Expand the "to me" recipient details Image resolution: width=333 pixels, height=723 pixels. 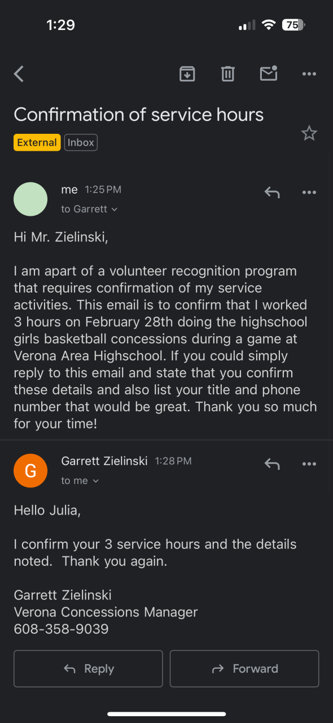(80, 481)
